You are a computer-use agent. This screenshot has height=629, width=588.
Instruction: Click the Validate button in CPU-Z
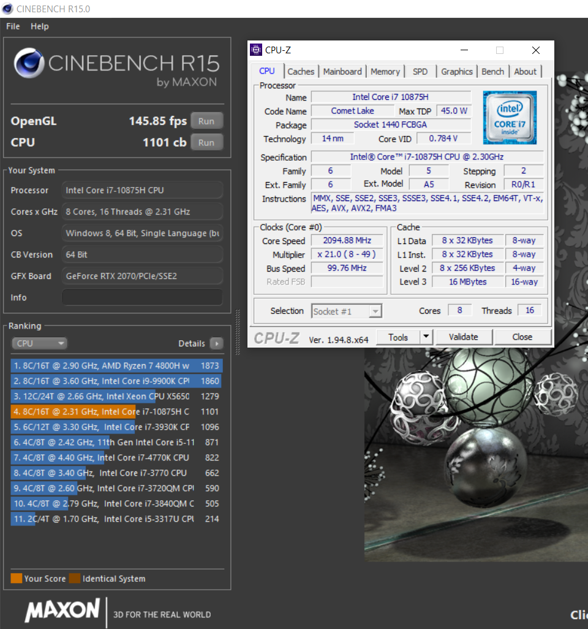pyautogui.click(x=463, y=337)
